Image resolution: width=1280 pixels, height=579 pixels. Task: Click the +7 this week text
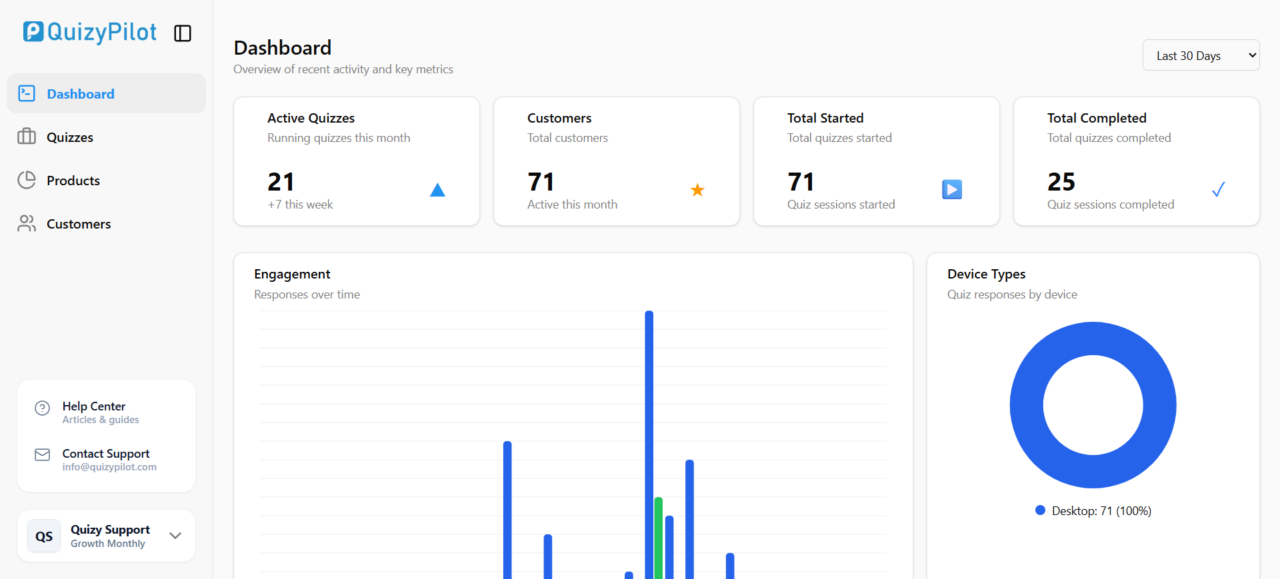300,205
